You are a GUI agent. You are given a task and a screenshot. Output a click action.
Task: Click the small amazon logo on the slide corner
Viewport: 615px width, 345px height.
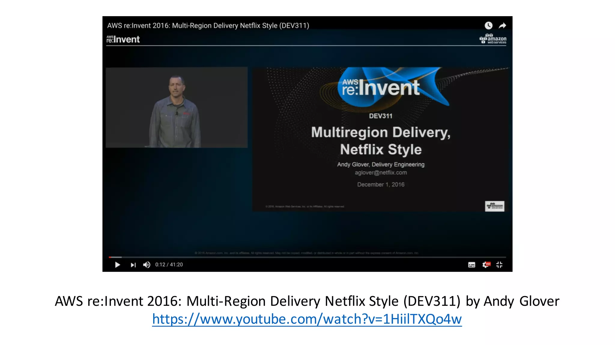tap(495, 206)
